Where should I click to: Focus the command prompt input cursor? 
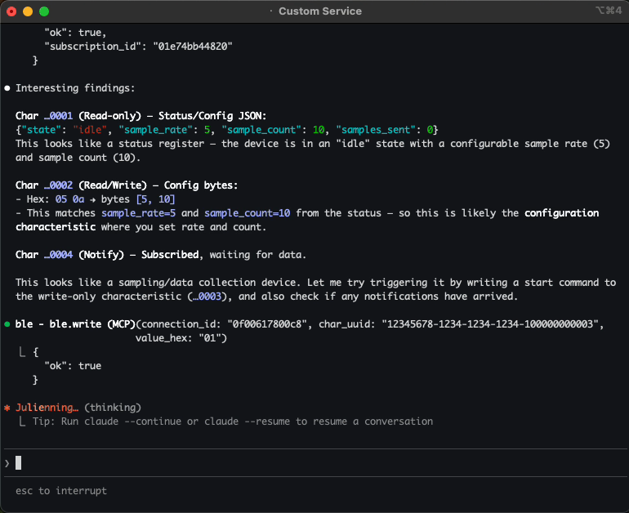(x=19, y=463)
